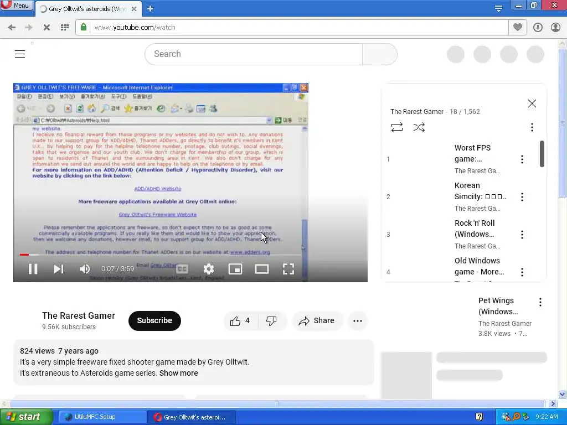This screenshot has width=567, height=425.
Task: Click the help icon in taskbar
Action: pos(480,417)
